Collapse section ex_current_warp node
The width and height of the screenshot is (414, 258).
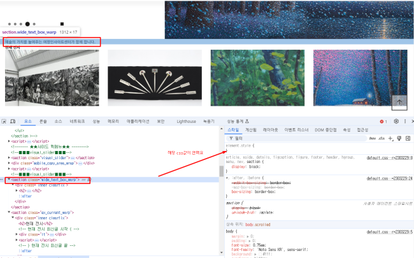click(x=10, y=212)
